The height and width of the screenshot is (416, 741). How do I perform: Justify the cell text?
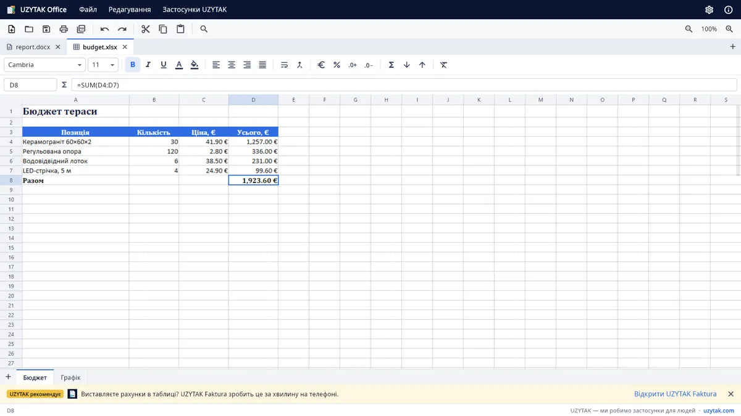pos(262,65)
